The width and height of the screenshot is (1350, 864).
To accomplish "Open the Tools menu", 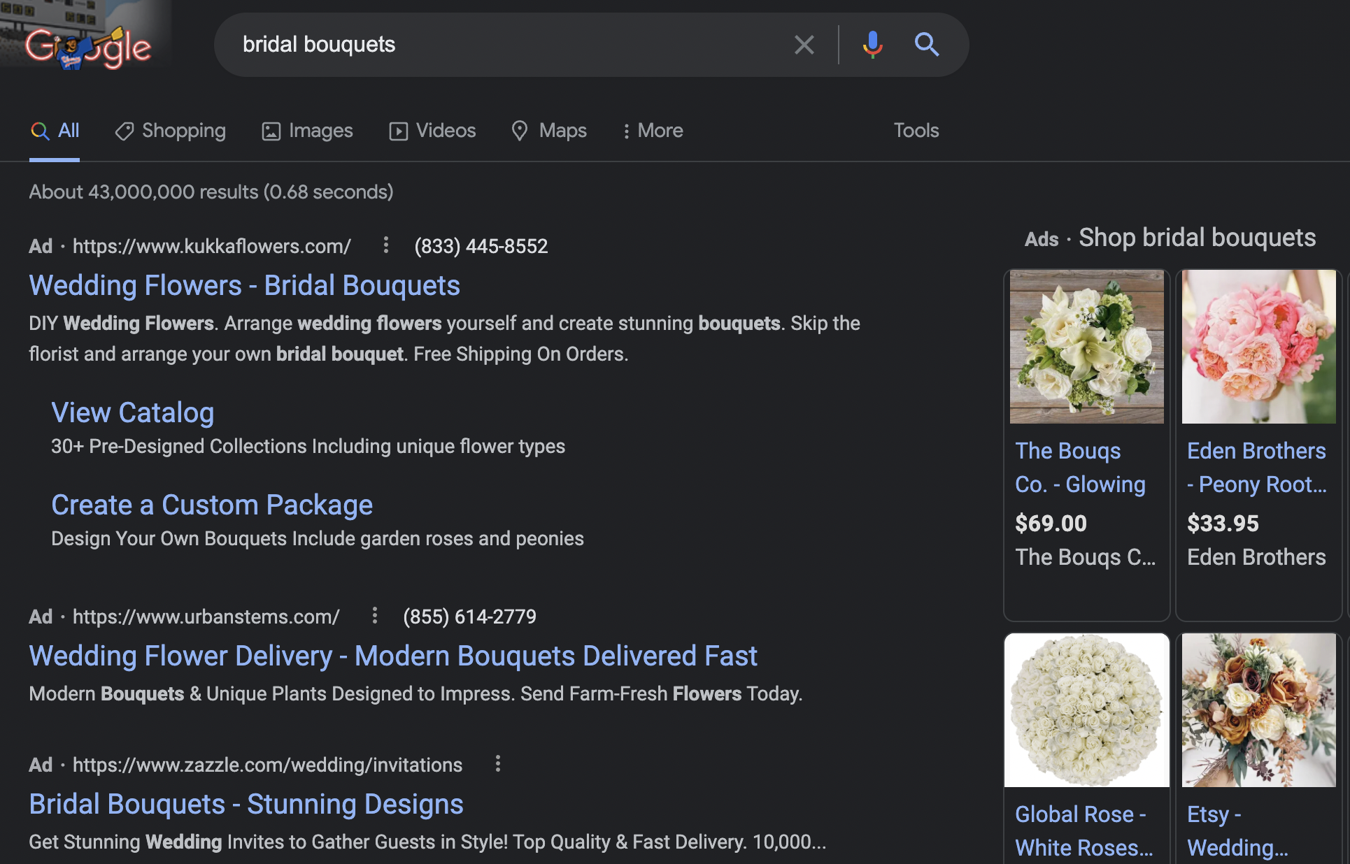I will pyautogui.click(x=916, y=131).
